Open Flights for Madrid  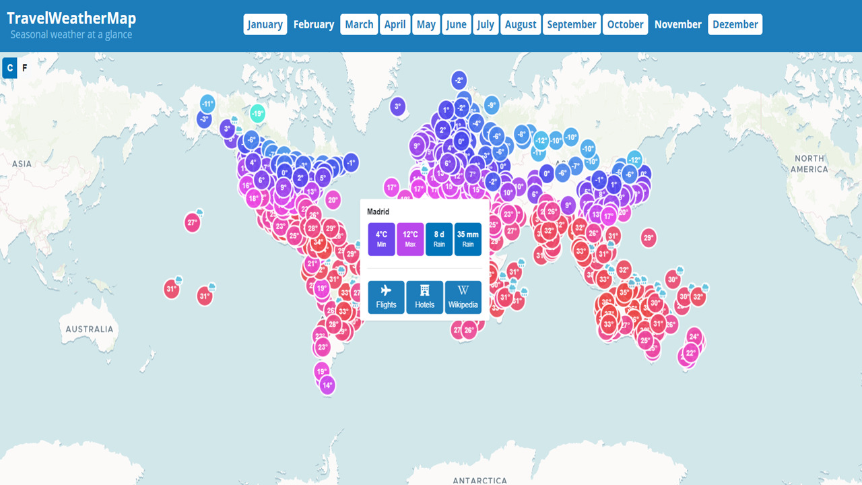[x=387, y=297]
